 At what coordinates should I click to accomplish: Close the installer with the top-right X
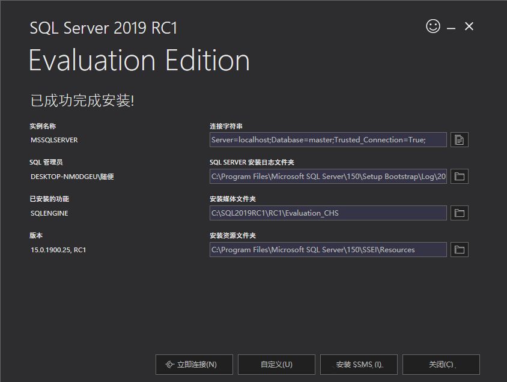(x=469, y=26)
